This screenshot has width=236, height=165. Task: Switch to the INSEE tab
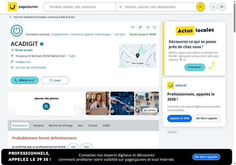(x=106, y=125)
